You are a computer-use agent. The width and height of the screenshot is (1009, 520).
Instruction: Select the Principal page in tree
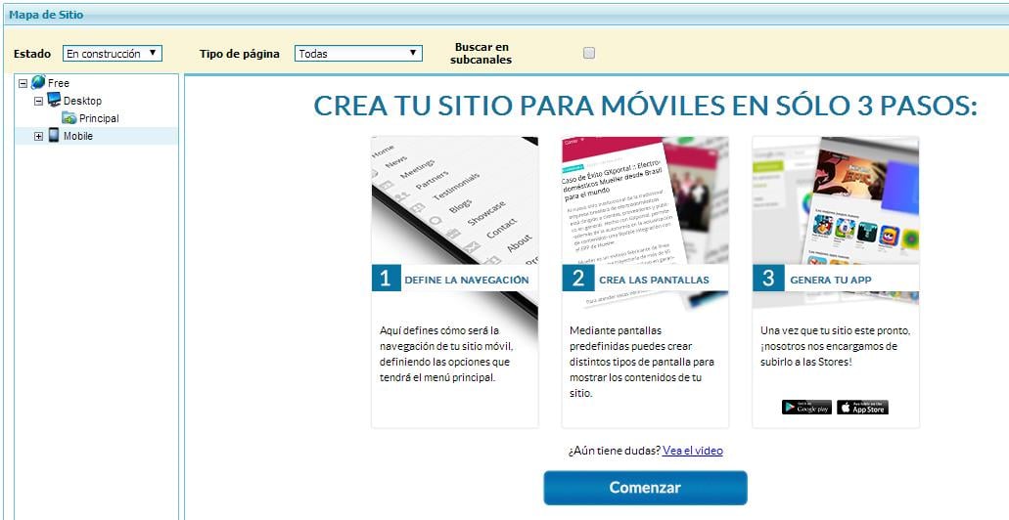[x=99, y=118]
